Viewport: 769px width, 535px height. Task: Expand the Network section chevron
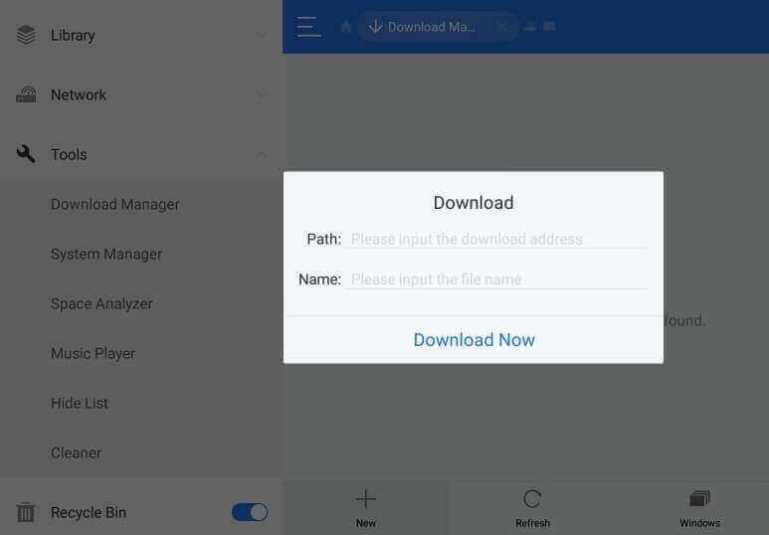(x=262, y=94)
